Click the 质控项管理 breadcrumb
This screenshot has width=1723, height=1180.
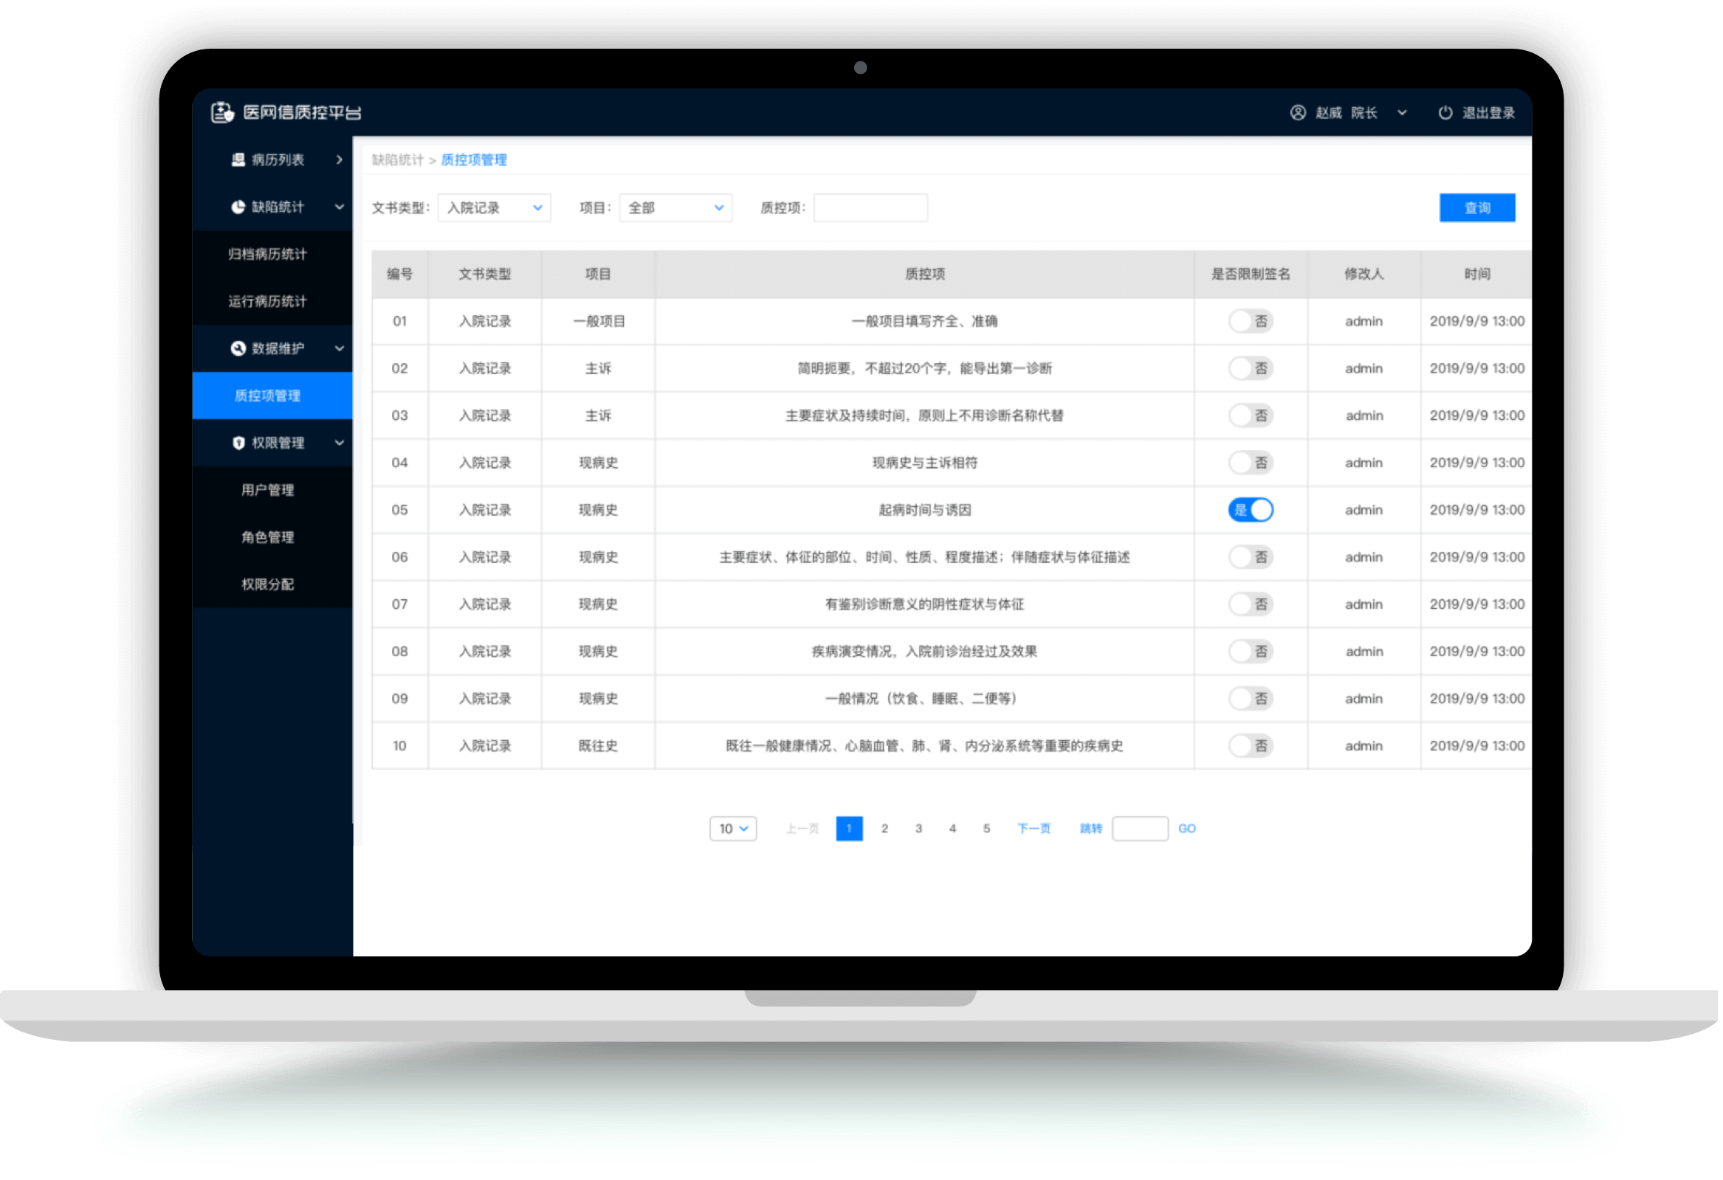475,160
